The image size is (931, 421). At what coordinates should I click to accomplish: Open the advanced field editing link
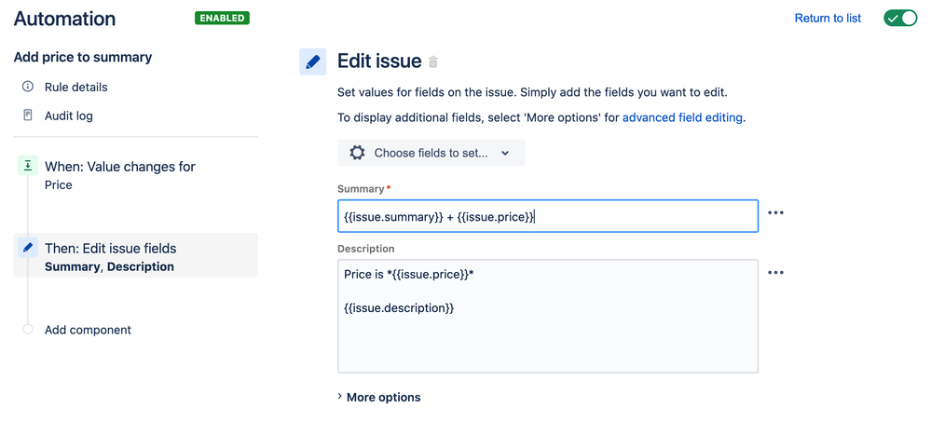[684, 117]
